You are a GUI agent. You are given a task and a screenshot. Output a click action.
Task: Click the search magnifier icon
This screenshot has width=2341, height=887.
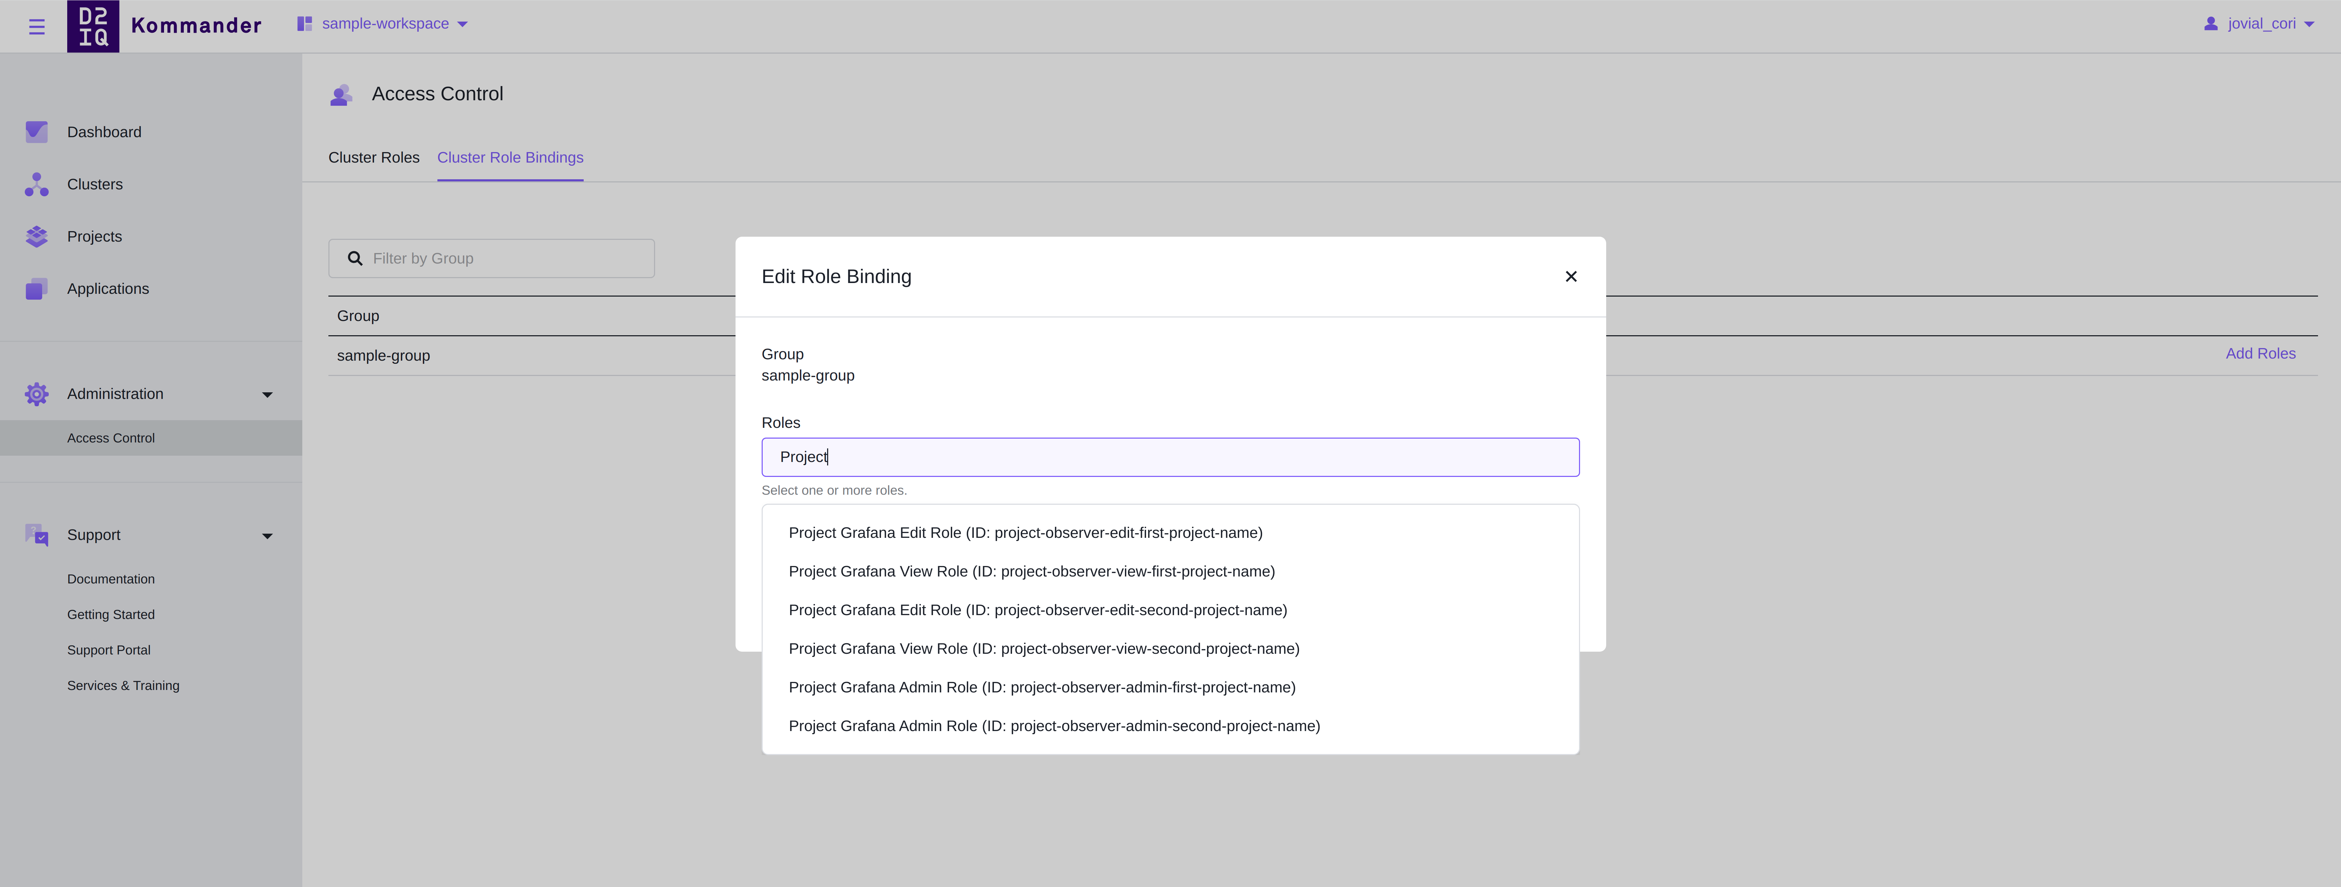(355, 259)
